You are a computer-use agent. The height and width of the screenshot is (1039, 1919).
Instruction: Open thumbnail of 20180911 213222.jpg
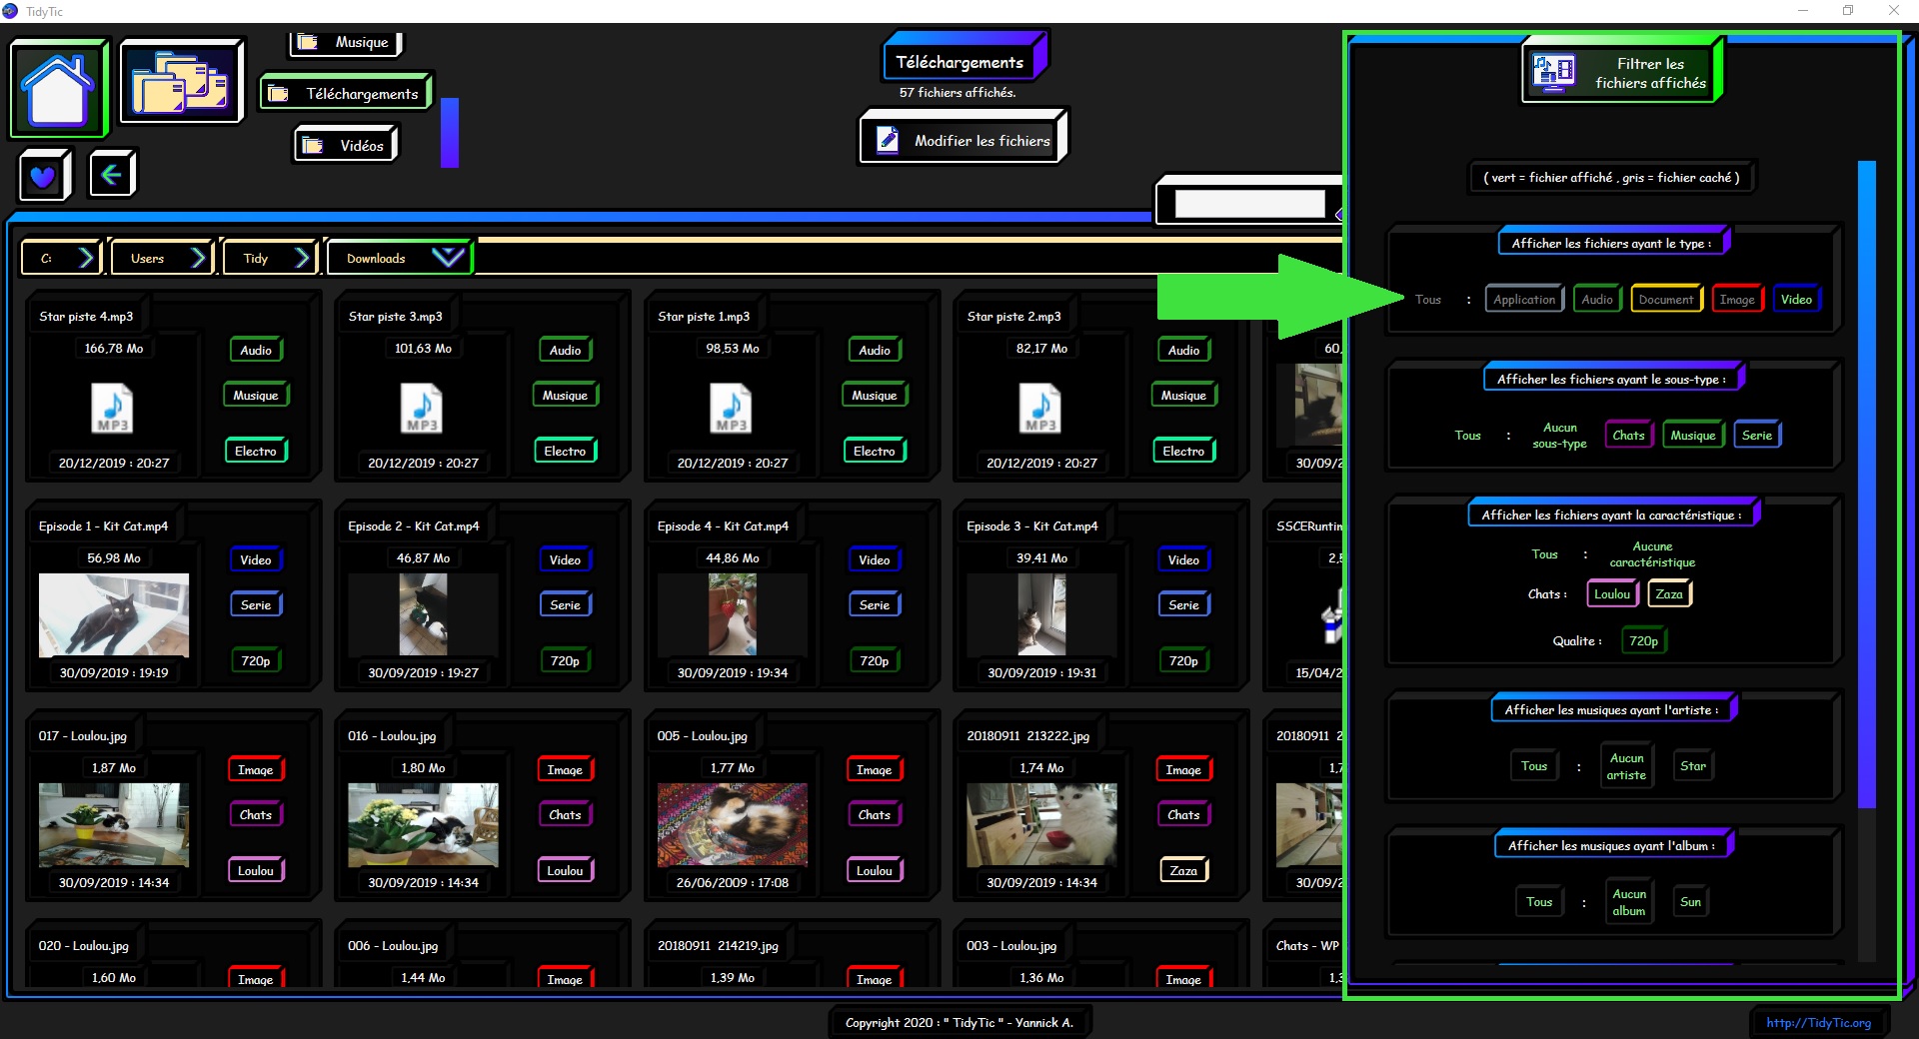(1041, 824)
